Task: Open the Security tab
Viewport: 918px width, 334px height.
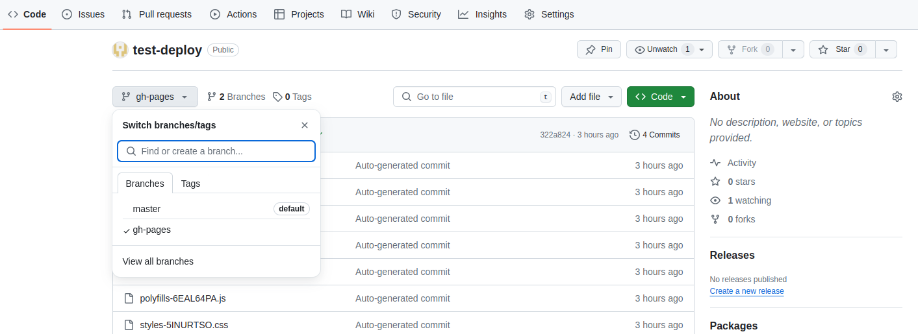Action: pyautogui.click(x=416, y=14)
